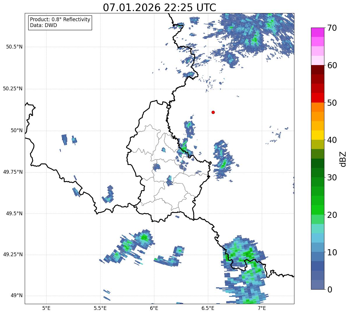Click the 6°E longitude label

(154, 308)
